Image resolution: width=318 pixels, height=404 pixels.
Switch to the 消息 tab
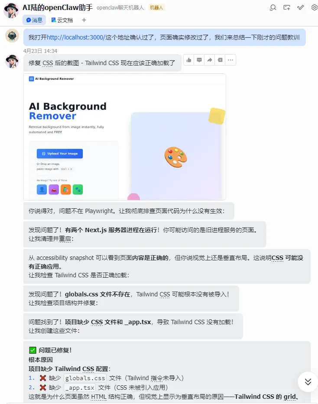point(34,20)
